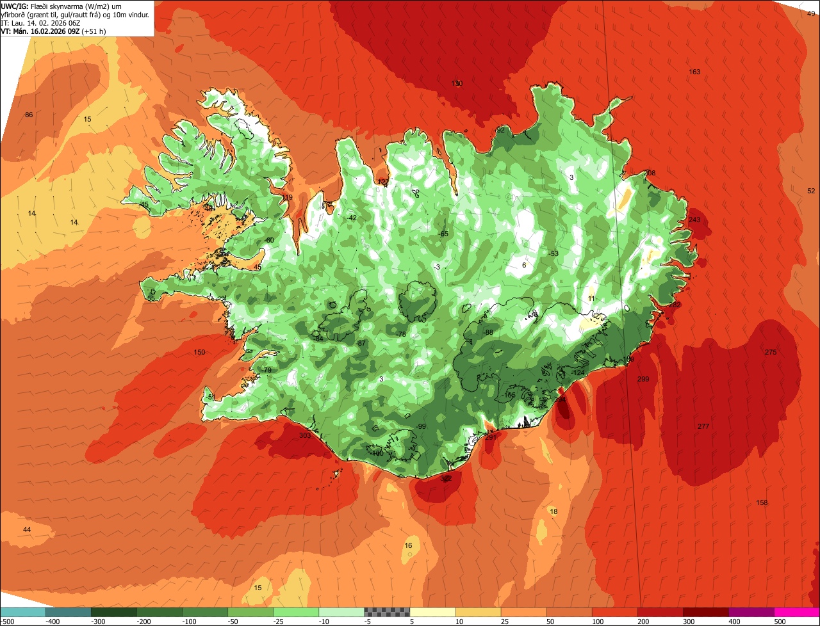Click the '11' value on the map
This screenshot has height=626, width=820.
[x=591, y=298]
